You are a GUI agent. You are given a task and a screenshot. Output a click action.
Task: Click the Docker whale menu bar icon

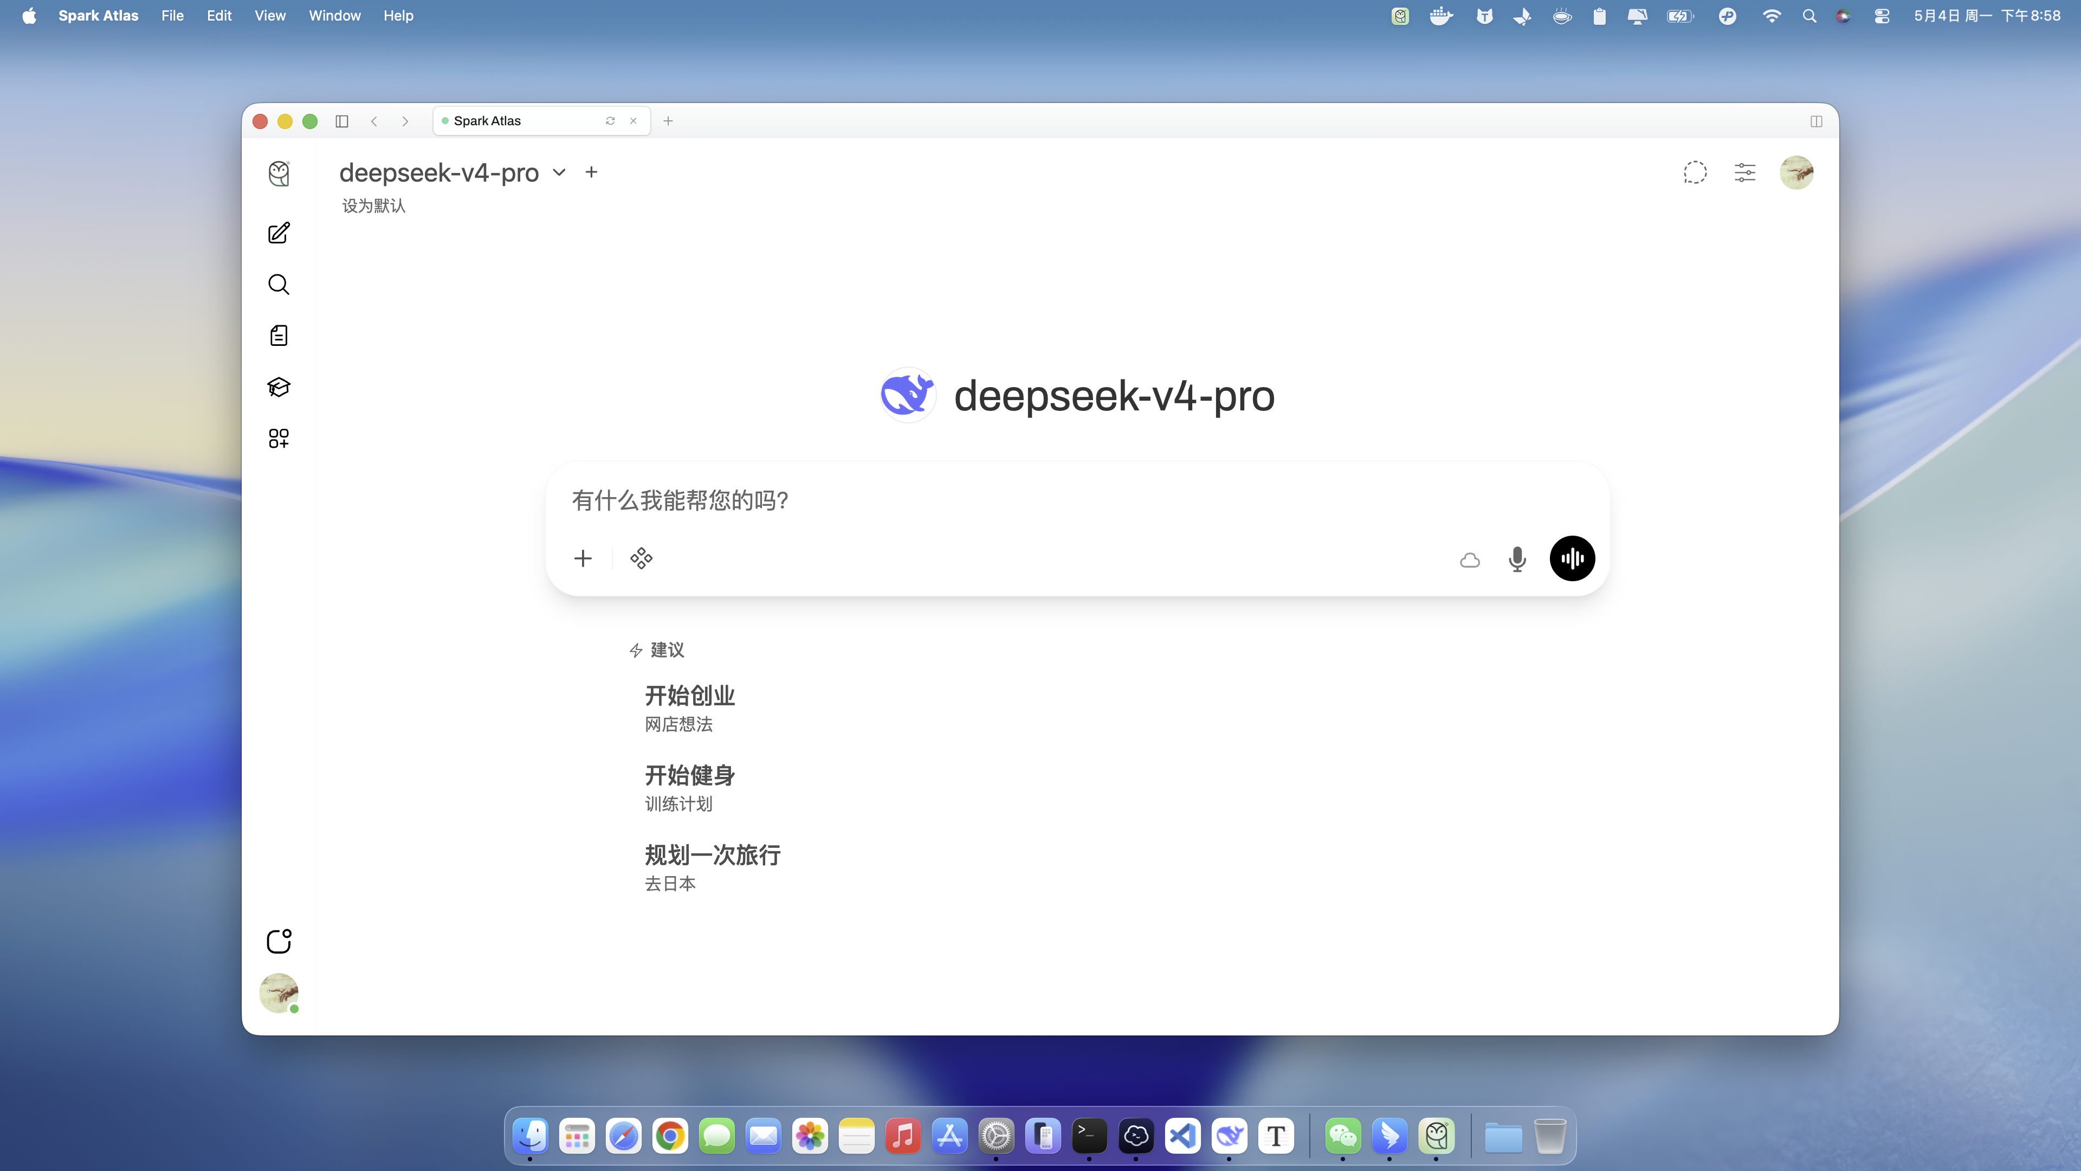tap(1441, 15)
